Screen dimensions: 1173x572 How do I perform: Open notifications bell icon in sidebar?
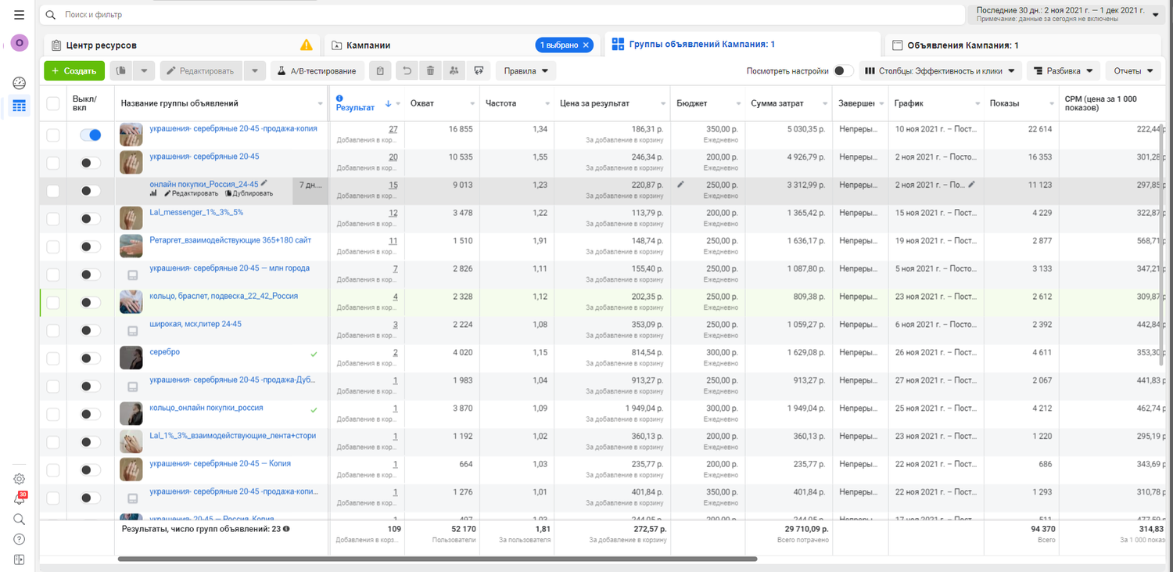20,499
